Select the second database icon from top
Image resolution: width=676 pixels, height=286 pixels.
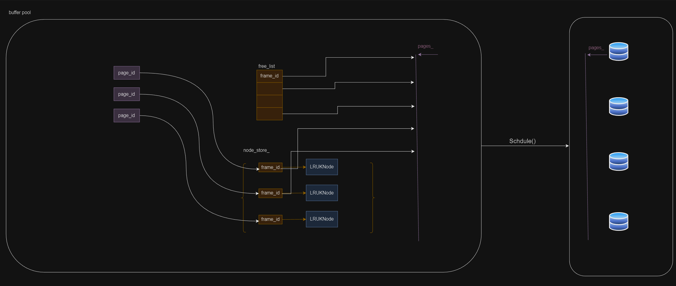(x=619, y=106)
